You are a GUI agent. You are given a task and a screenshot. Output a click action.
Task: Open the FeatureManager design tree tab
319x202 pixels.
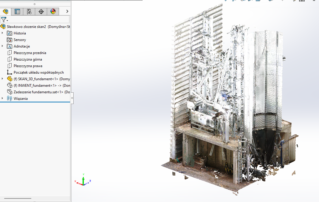[x=6, y=12]
